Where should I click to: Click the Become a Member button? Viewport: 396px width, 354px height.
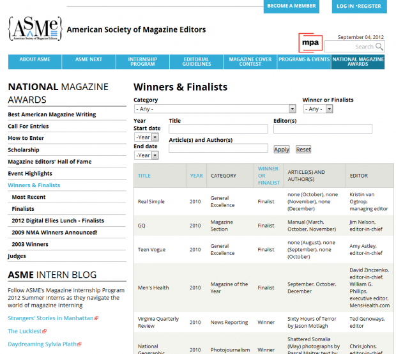pos(291,6)
